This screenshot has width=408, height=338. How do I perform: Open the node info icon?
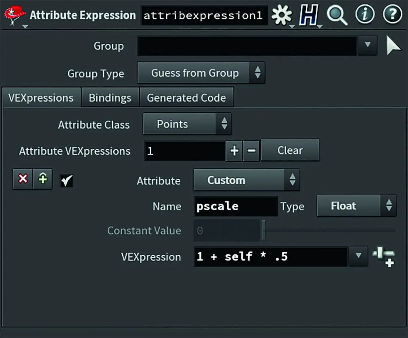click(x=365, y=15)
